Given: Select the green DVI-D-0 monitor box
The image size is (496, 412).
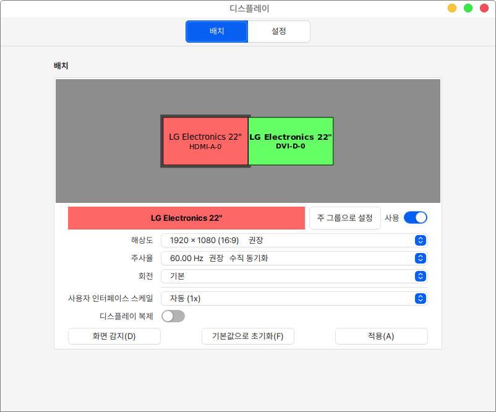Looking at the screenshot, I should 291,141.
